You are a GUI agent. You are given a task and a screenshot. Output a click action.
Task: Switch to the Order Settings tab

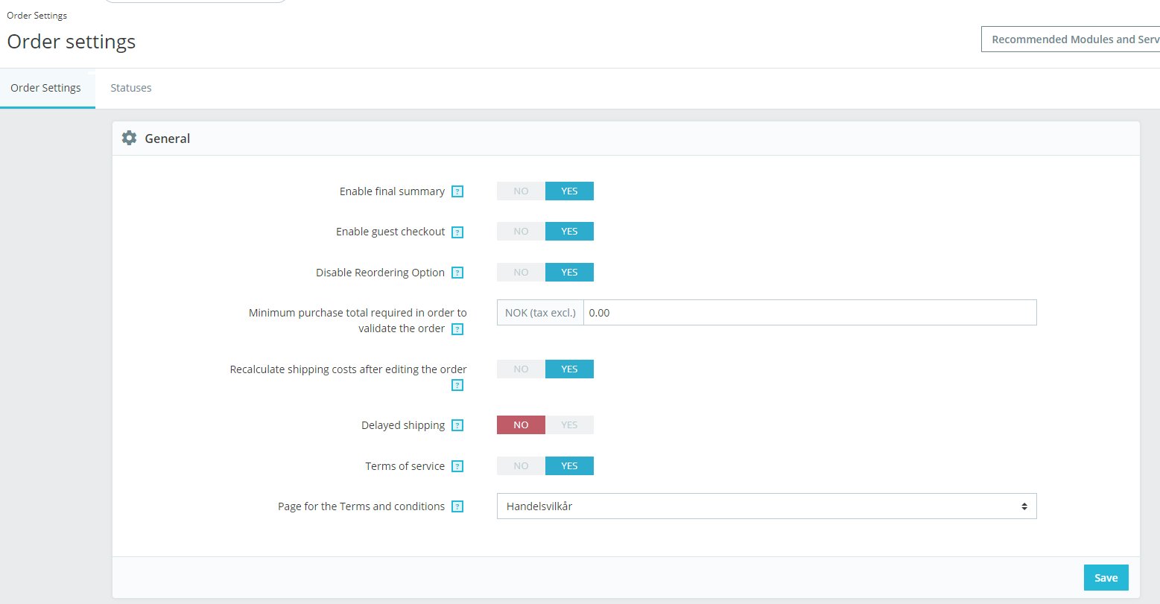[46, 88]
